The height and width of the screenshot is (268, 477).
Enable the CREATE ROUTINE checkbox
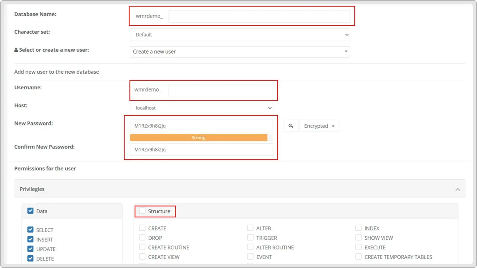click(142, 247)
